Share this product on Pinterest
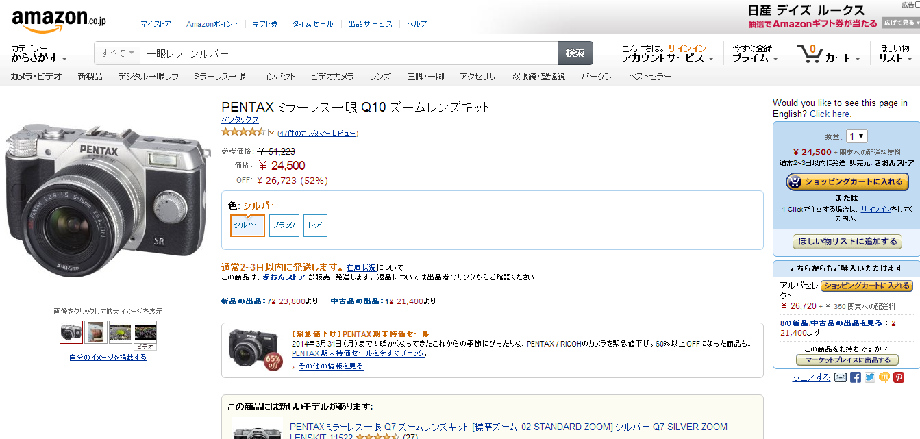 click(x=899, y=377)
